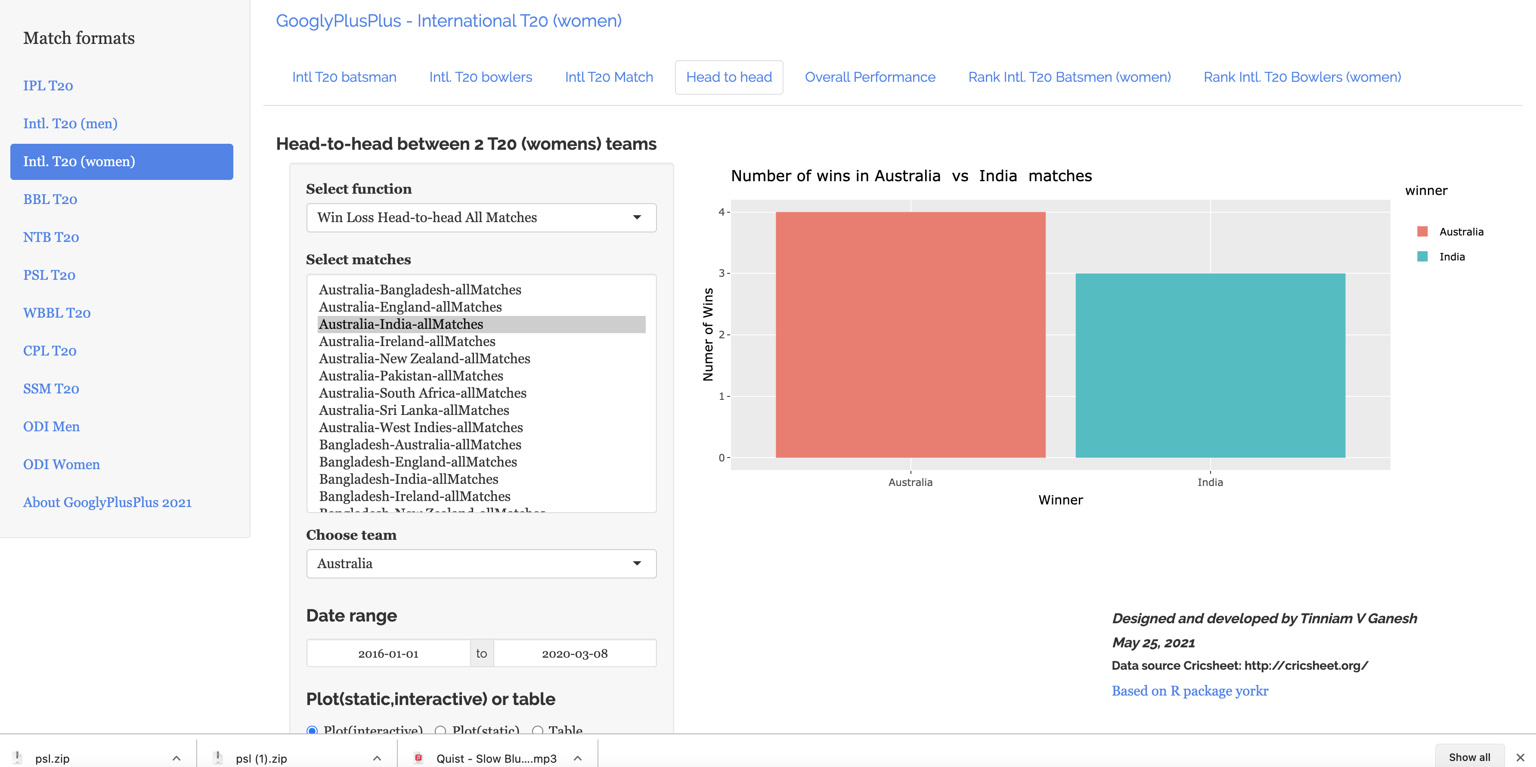Expand chevron menu next to psl.zip download
Screen dimensions: 1536x767
click(x=177, y=758)
